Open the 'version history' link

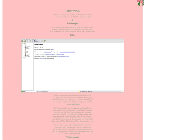point(61,54)
